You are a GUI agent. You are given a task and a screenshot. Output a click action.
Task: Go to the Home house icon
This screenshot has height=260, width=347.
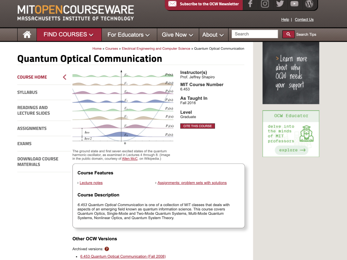point(27,35)
